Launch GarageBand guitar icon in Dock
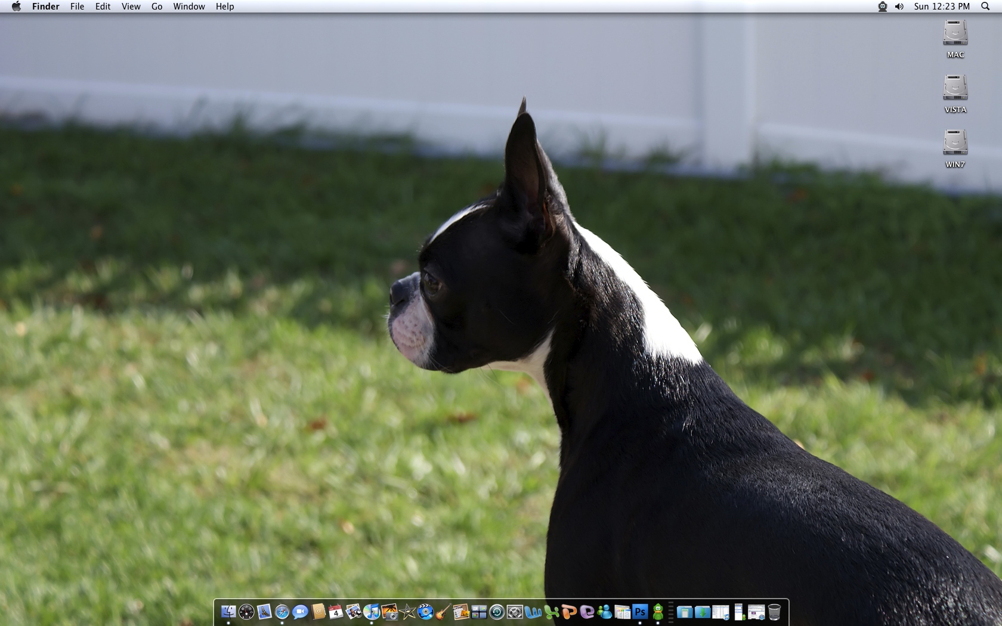 (443, 612)
